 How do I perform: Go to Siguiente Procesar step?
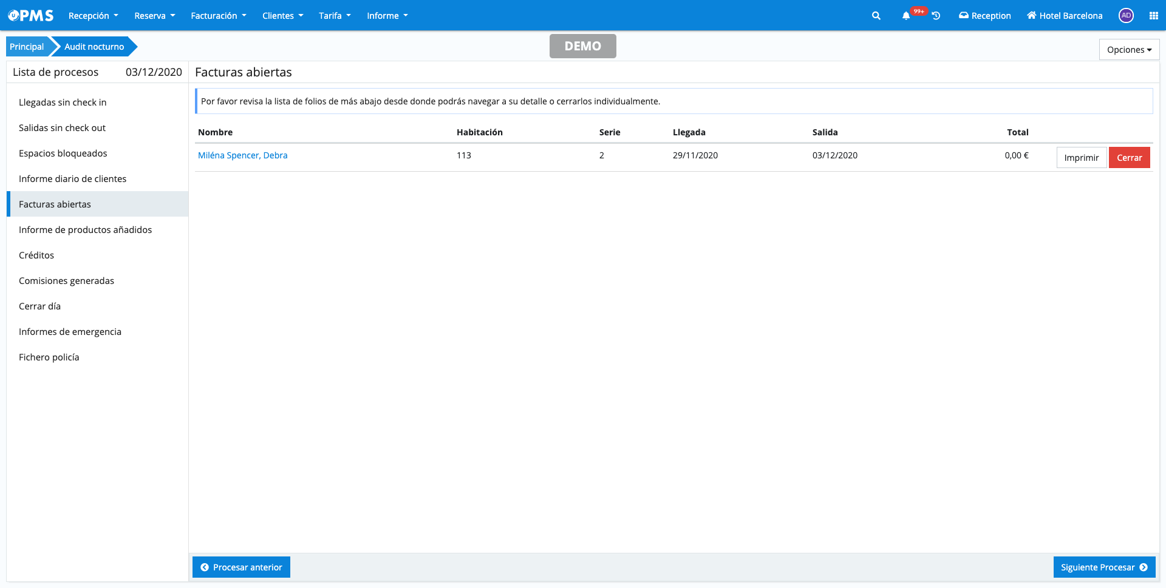point(1103,567)
